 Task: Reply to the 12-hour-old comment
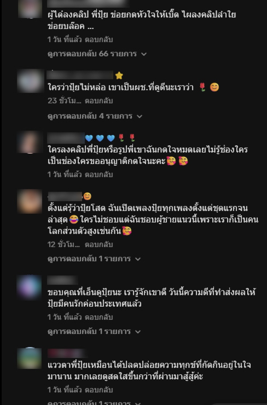(x=99, y=245)
